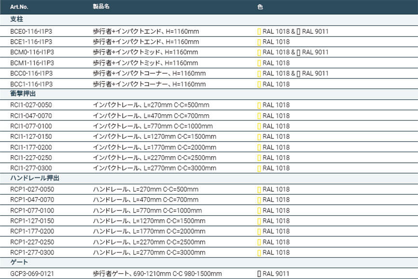Click article number RCP1-027-0050

(32, 189)
